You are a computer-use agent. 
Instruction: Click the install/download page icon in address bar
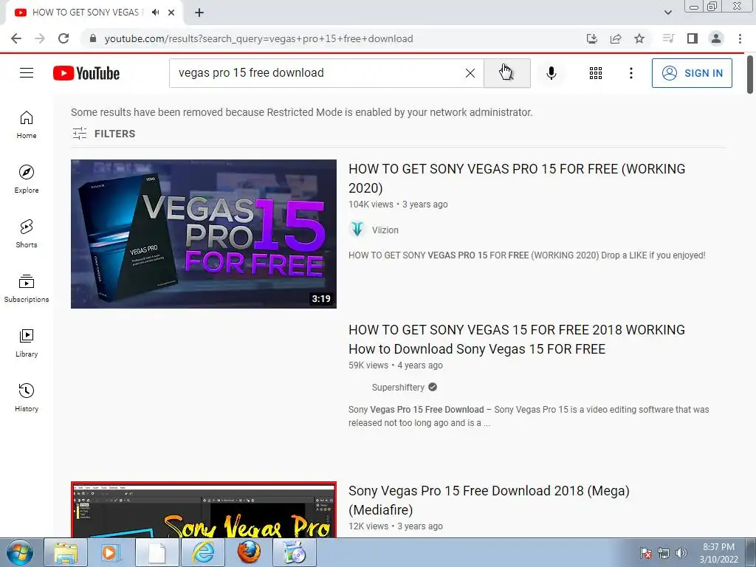tap(592, 38)
